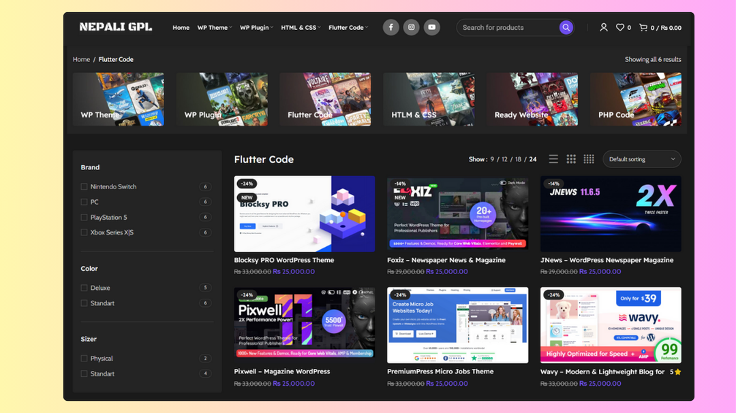Switch to three-column grid view

click(x=571, y=159)
